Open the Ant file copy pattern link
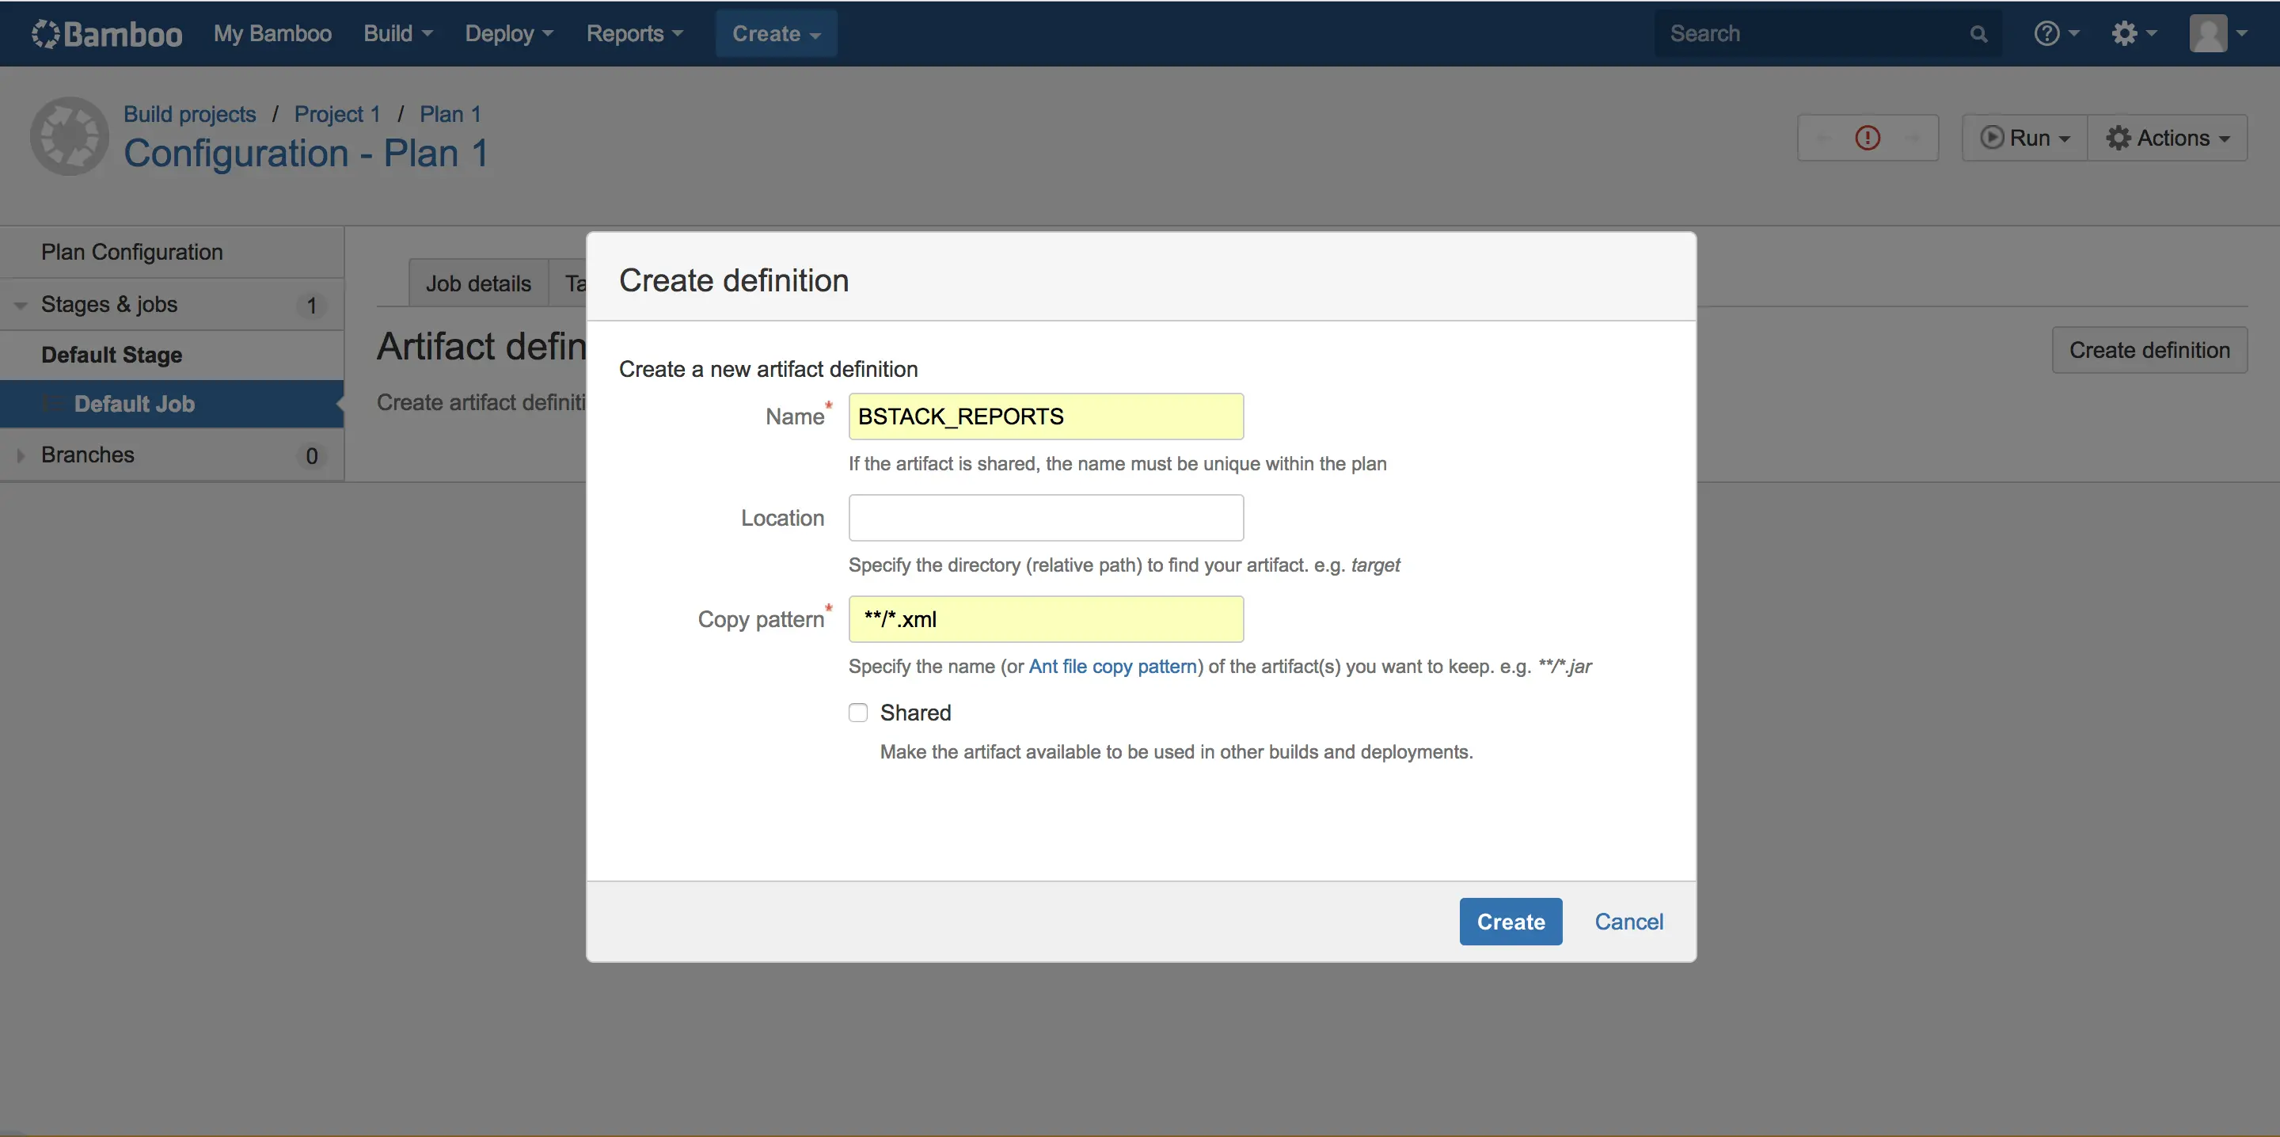This screenshot has width=2280, height=1137. [1112, 666]
